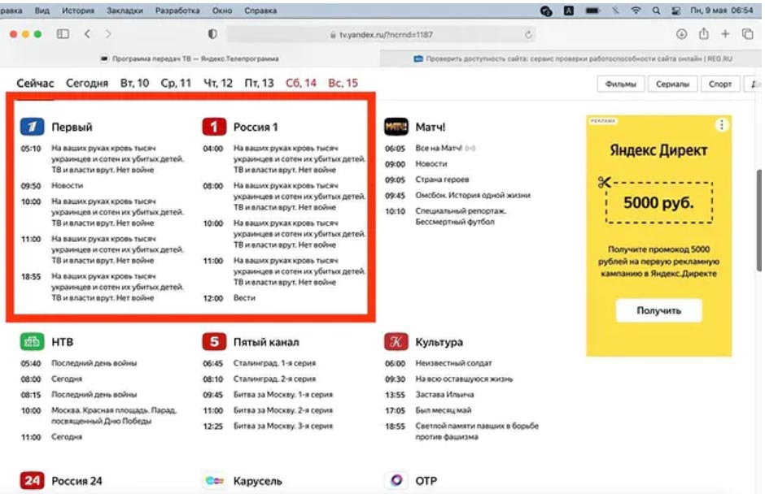Filter by Сериалы button
Image resolution: width=765 pixels, height=498 pixels.
coord(672,84)
